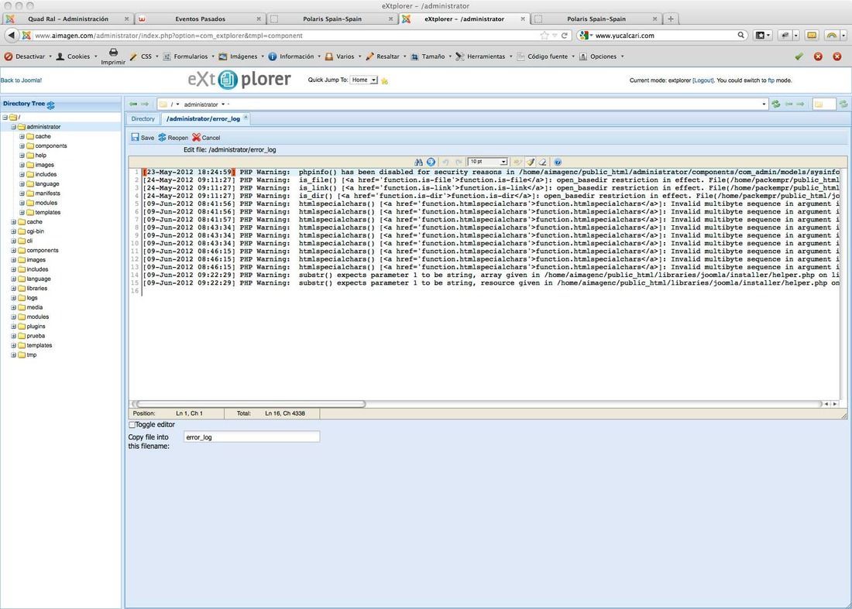Select the media folder in tree
This screenshot has width=852, height=609.
click(34, 307)
